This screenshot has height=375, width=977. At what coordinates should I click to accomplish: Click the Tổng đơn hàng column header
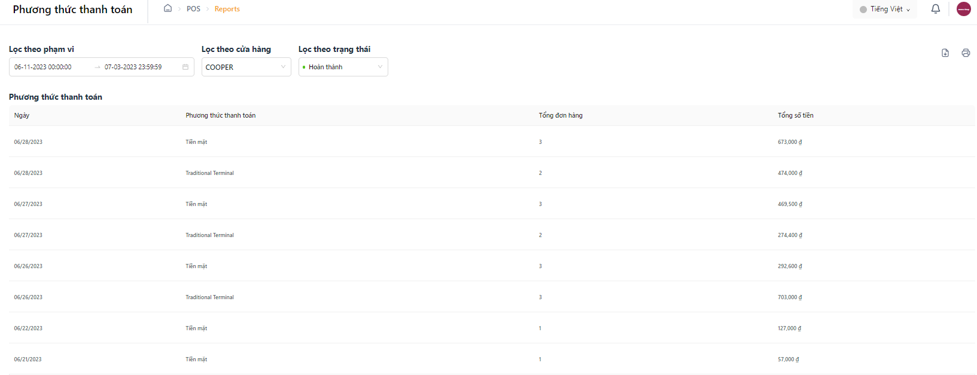coord(561,115)
